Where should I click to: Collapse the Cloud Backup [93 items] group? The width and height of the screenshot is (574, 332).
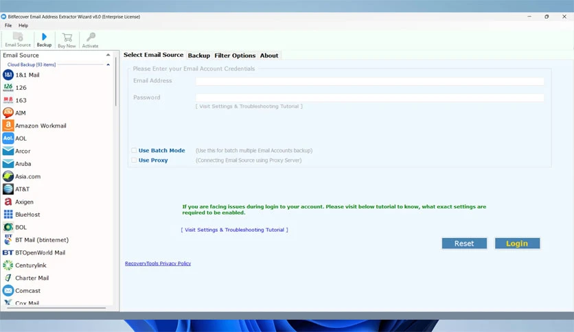pos(108,64)
